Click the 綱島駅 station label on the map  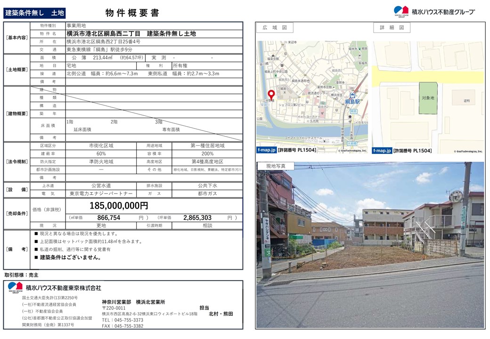coord(352,102)
